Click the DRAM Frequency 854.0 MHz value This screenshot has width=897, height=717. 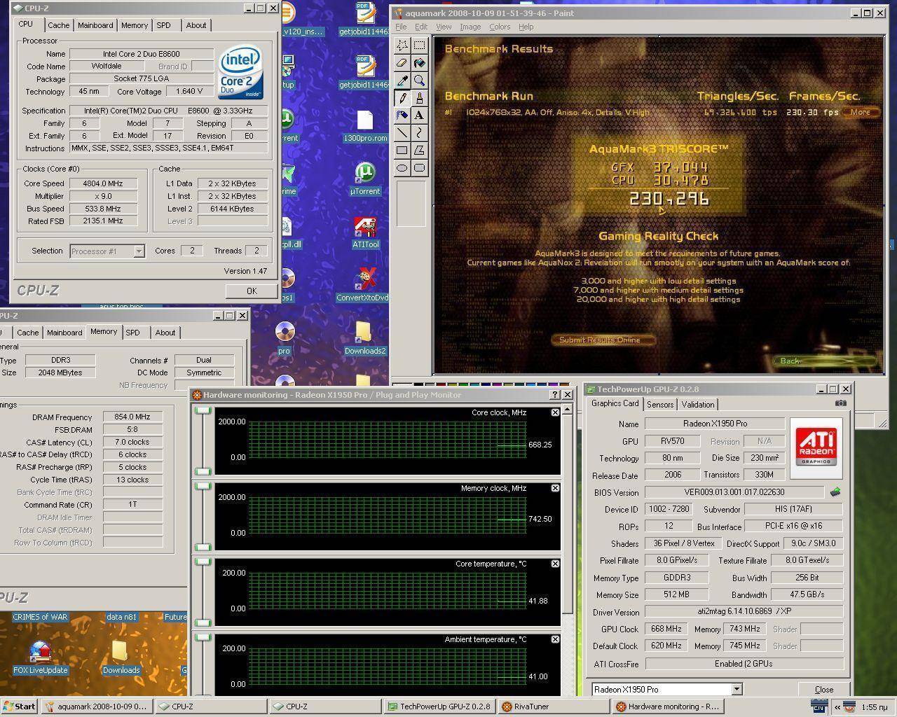coord(133,417)
